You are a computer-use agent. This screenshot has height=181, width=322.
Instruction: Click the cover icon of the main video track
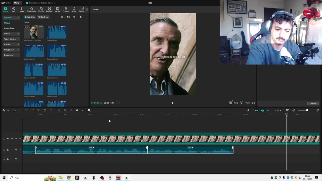pos(4,139)
